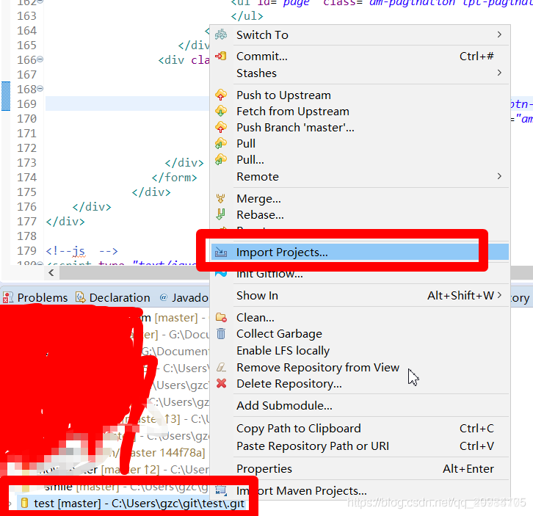Select Clean... menu entry
The height and width of the screenshot is (516, 533).
360,318
